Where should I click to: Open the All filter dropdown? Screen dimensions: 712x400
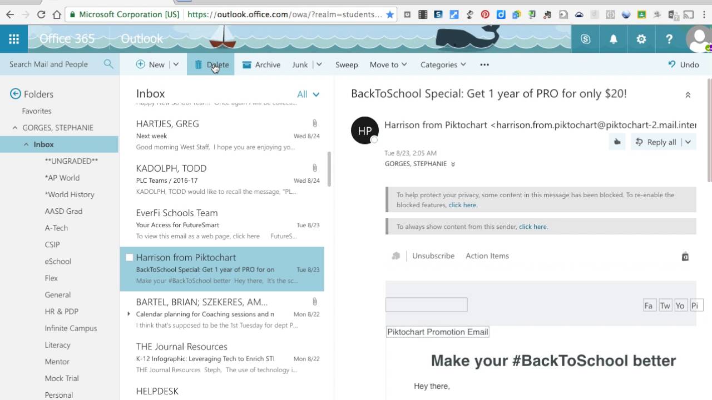coord(308,94)
